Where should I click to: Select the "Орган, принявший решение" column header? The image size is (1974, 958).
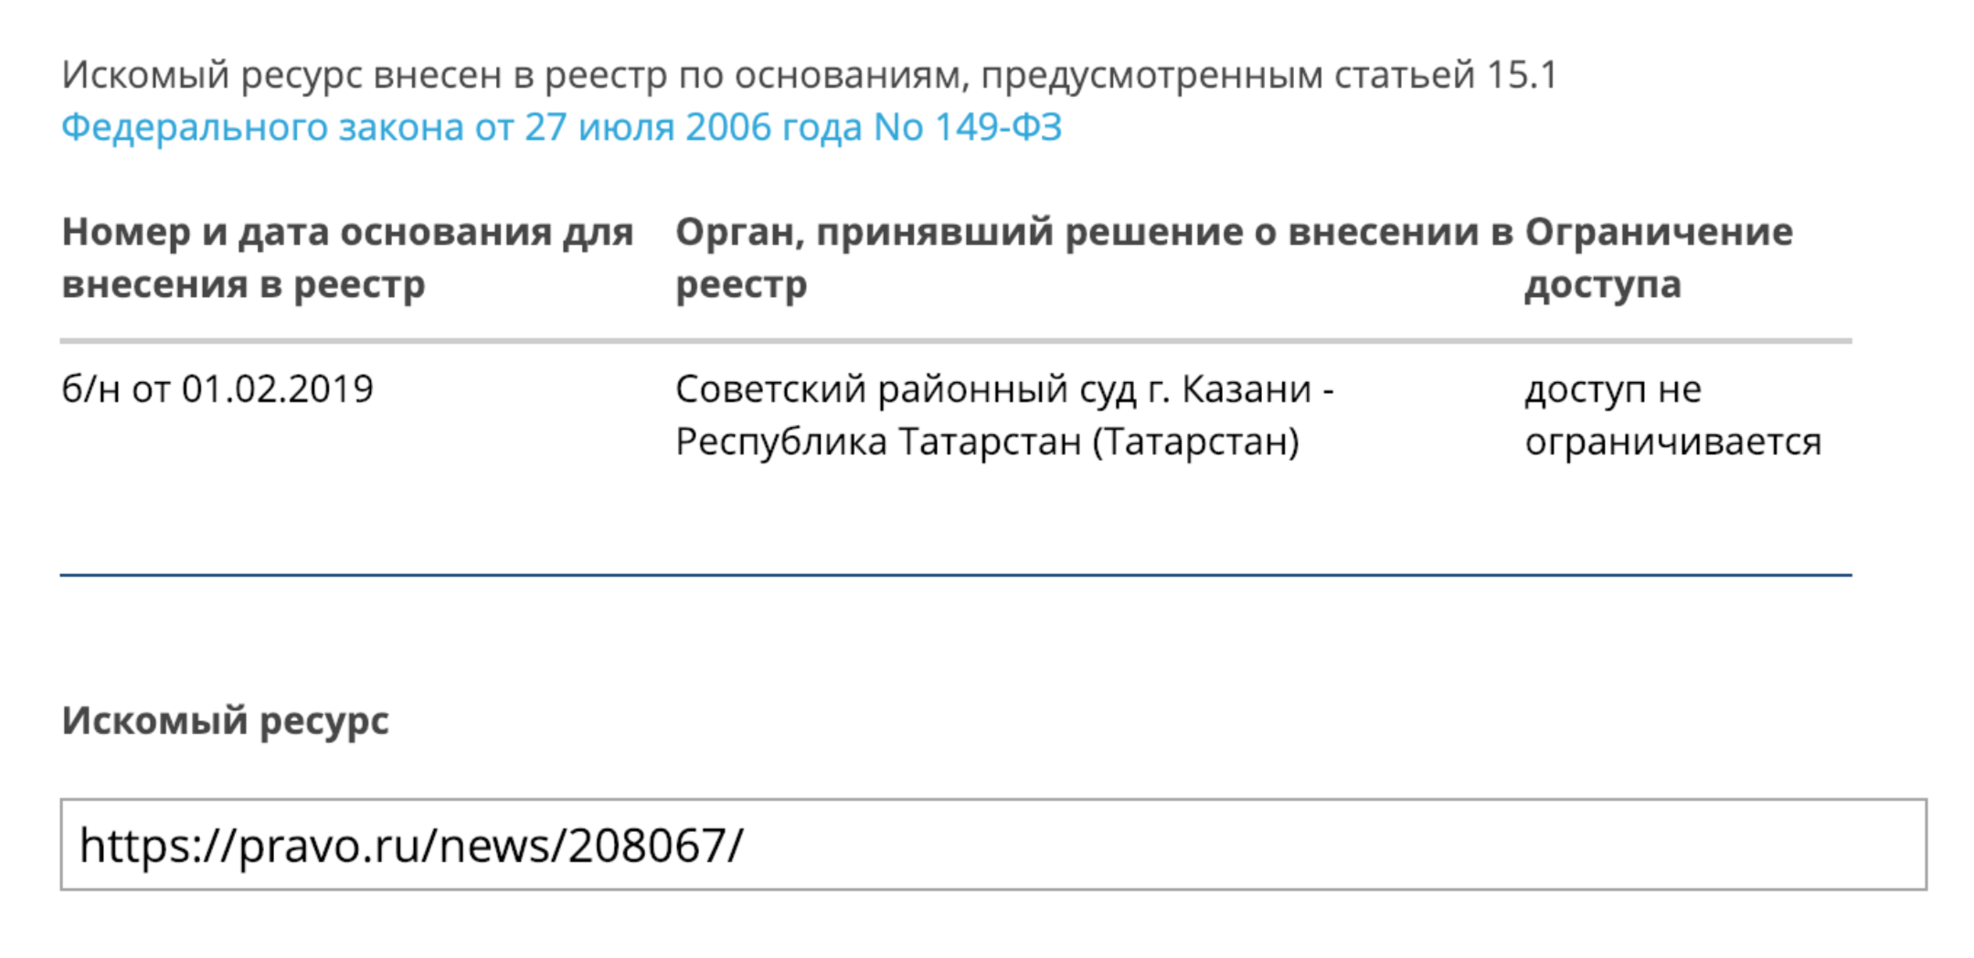pyautogui.click(x=1094, y=232)
